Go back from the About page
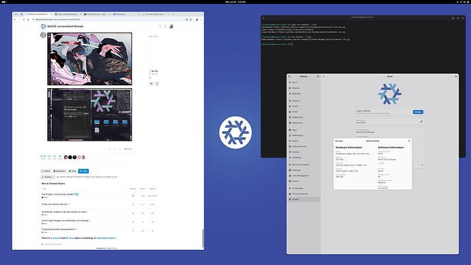Viewport: 471px width, 265px height. pyautogui.click(x=324, y=76)
